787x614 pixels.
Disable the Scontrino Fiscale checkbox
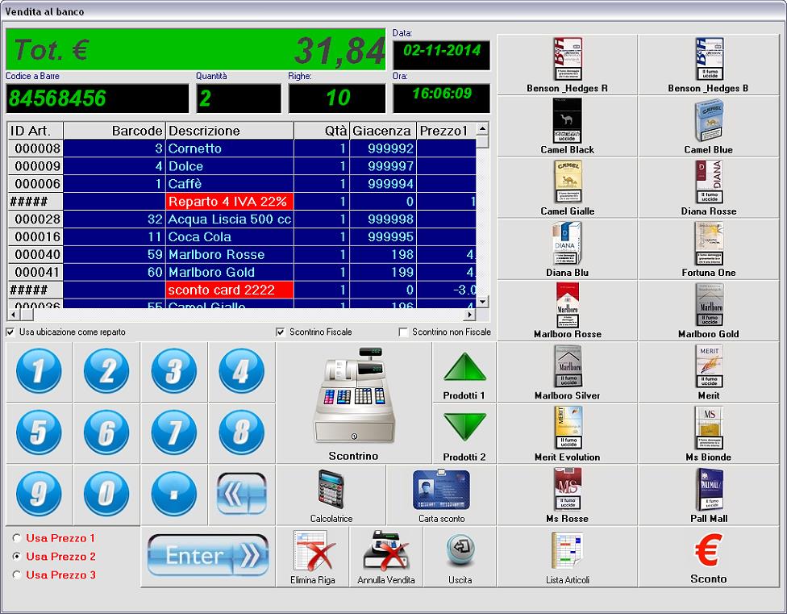tap(281, 332)
